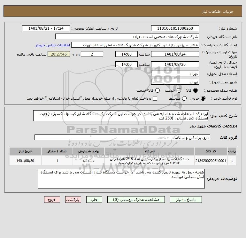Click the استان محل تحویل field تهران
The height and width of the screenshot is (238, 246).
click(175, 73)
